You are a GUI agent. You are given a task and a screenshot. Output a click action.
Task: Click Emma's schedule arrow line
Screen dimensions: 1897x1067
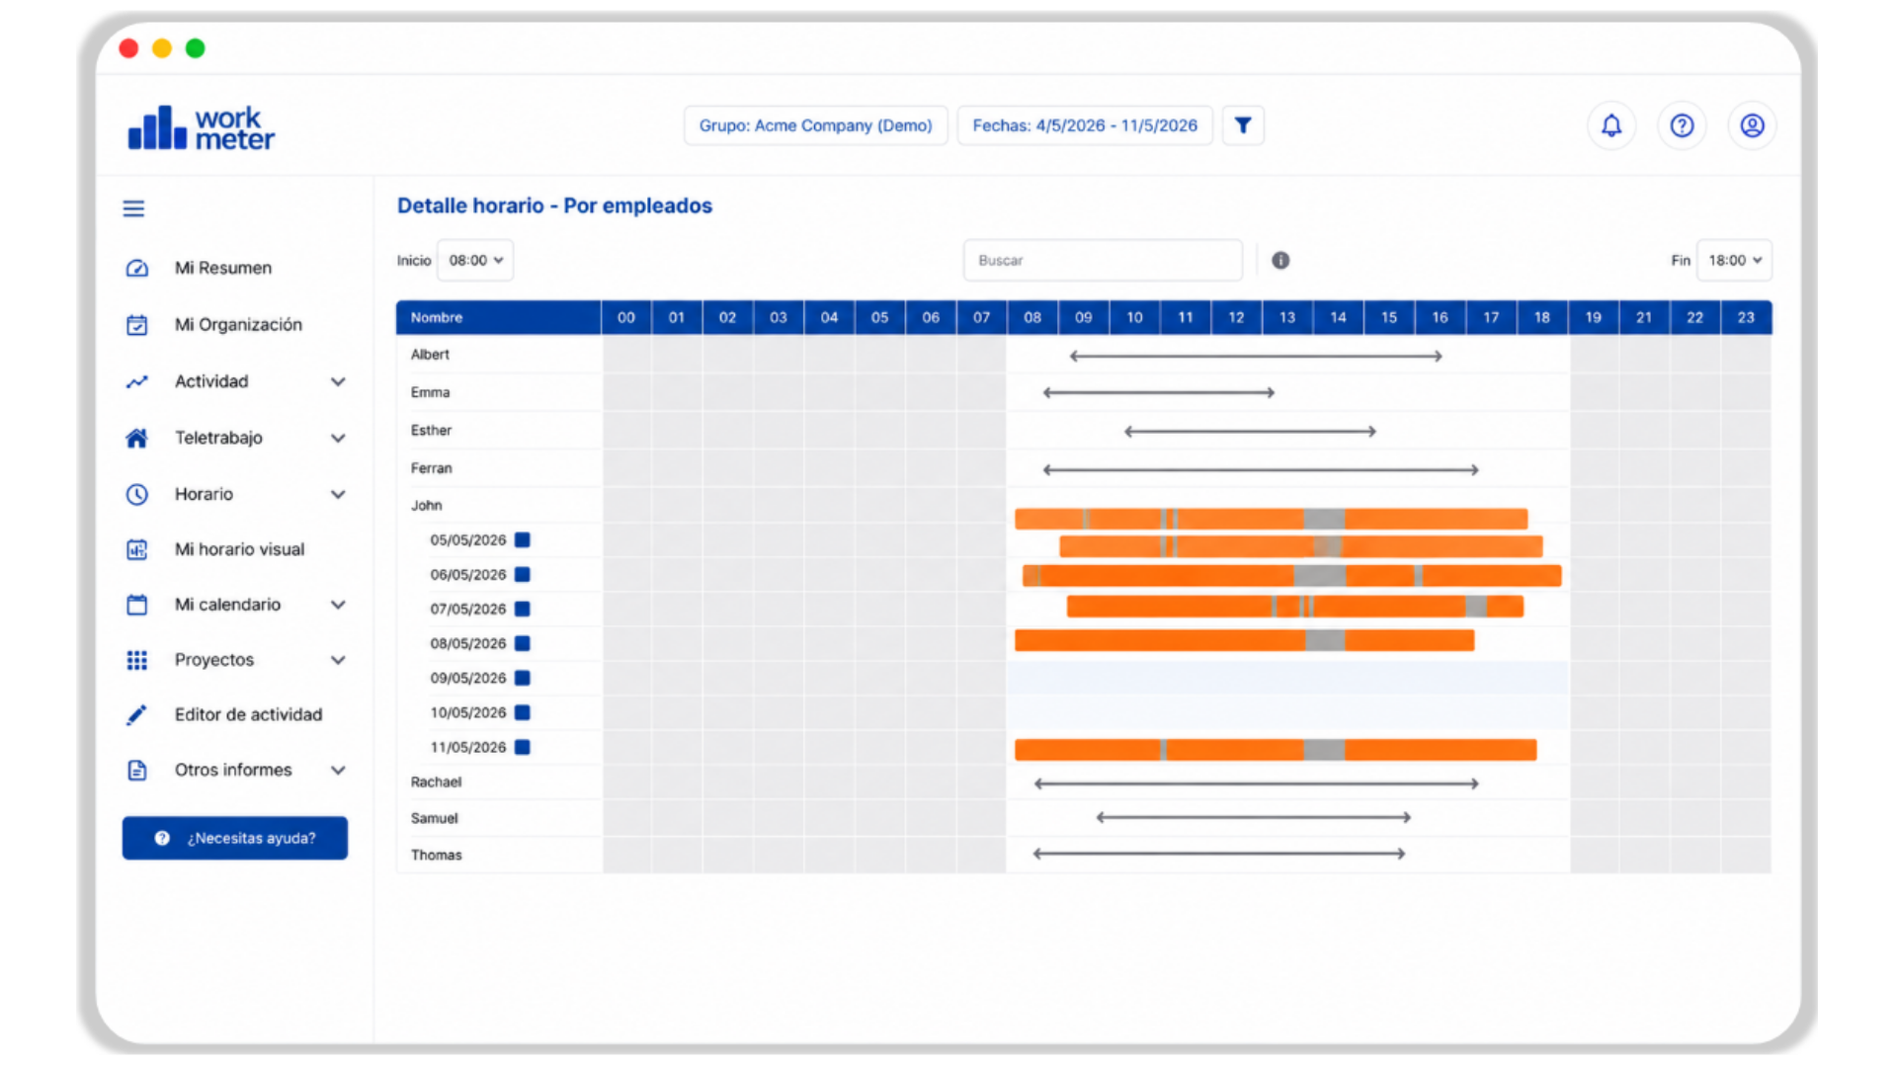tap(1159, 392)
